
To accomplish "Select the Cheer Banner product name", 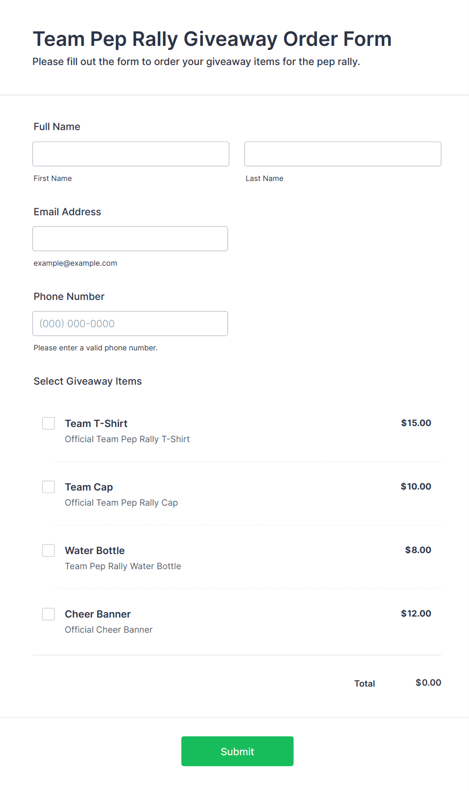I will click(97, 614).
